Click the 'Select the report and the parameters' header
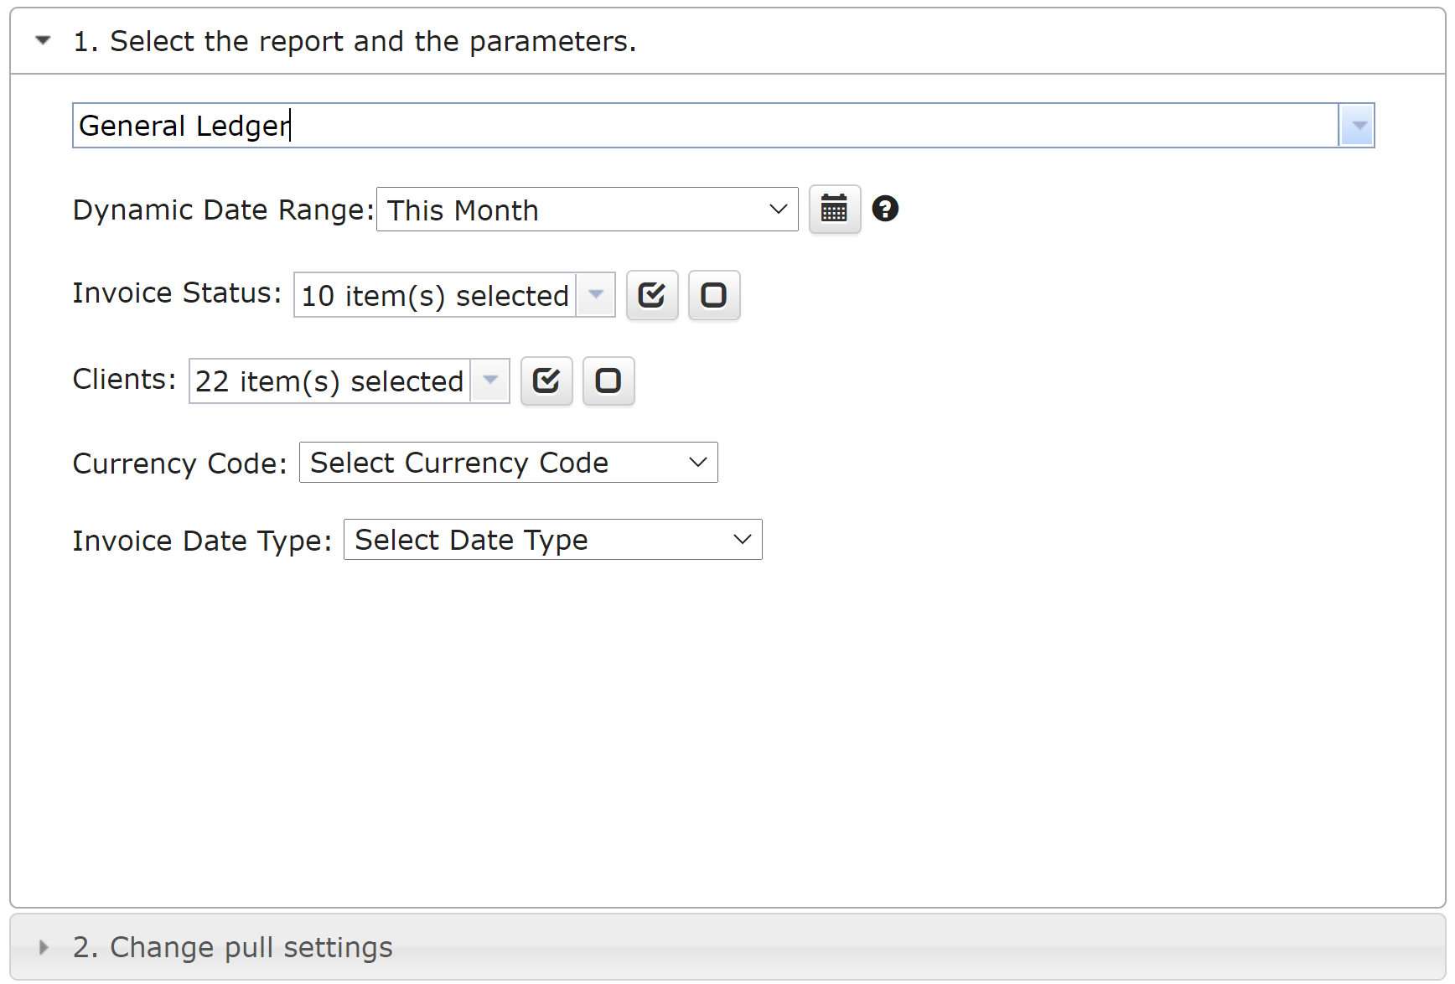Screen dimensions: 1455x984 [355, 41]
